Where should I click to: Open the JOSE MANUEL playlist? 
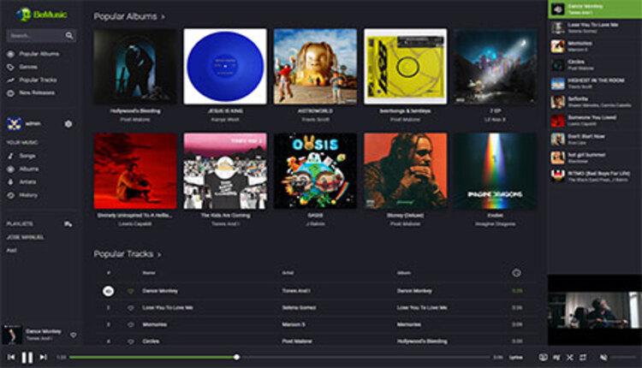coord(25,236)
